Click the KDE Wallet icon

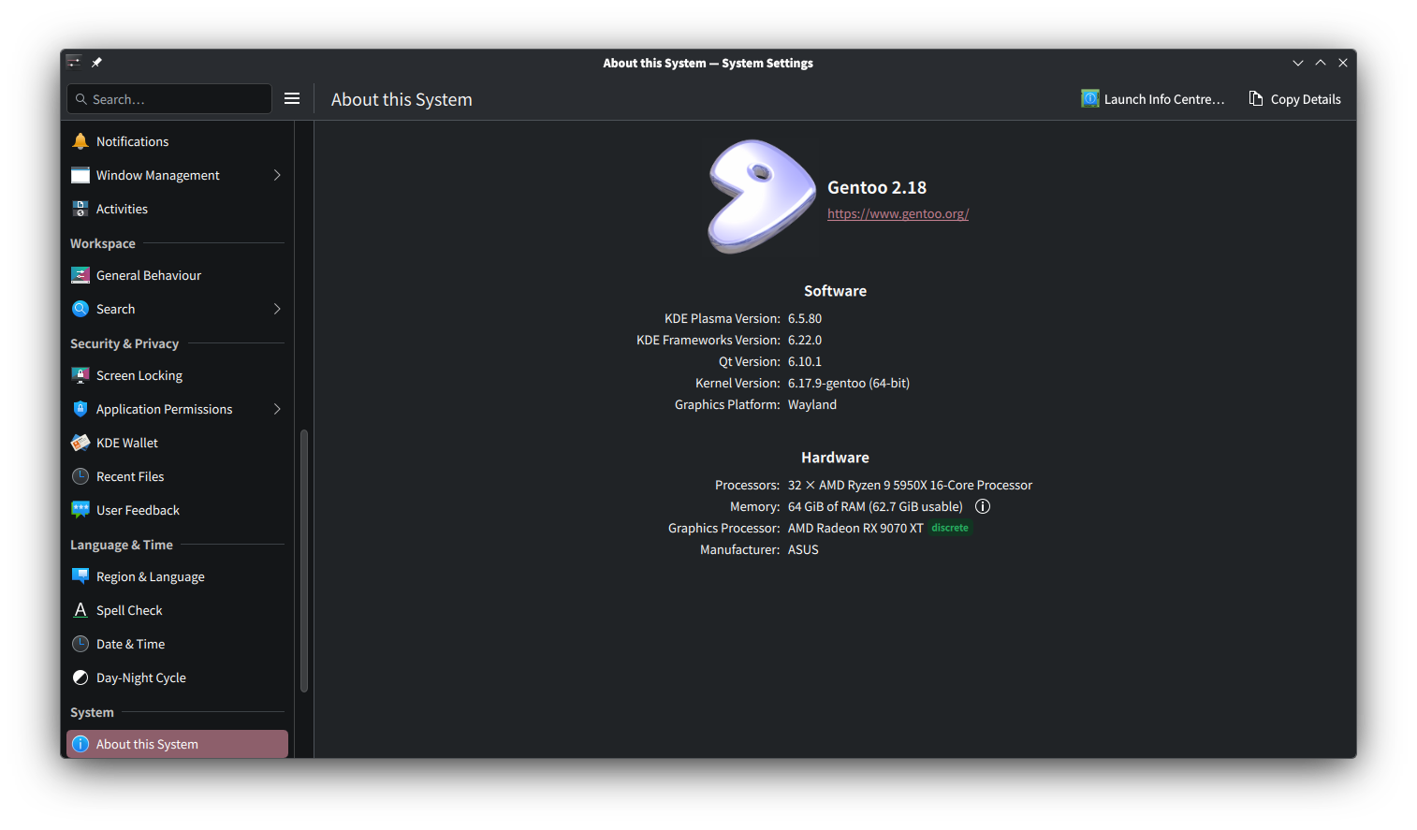tap(80, 443)
